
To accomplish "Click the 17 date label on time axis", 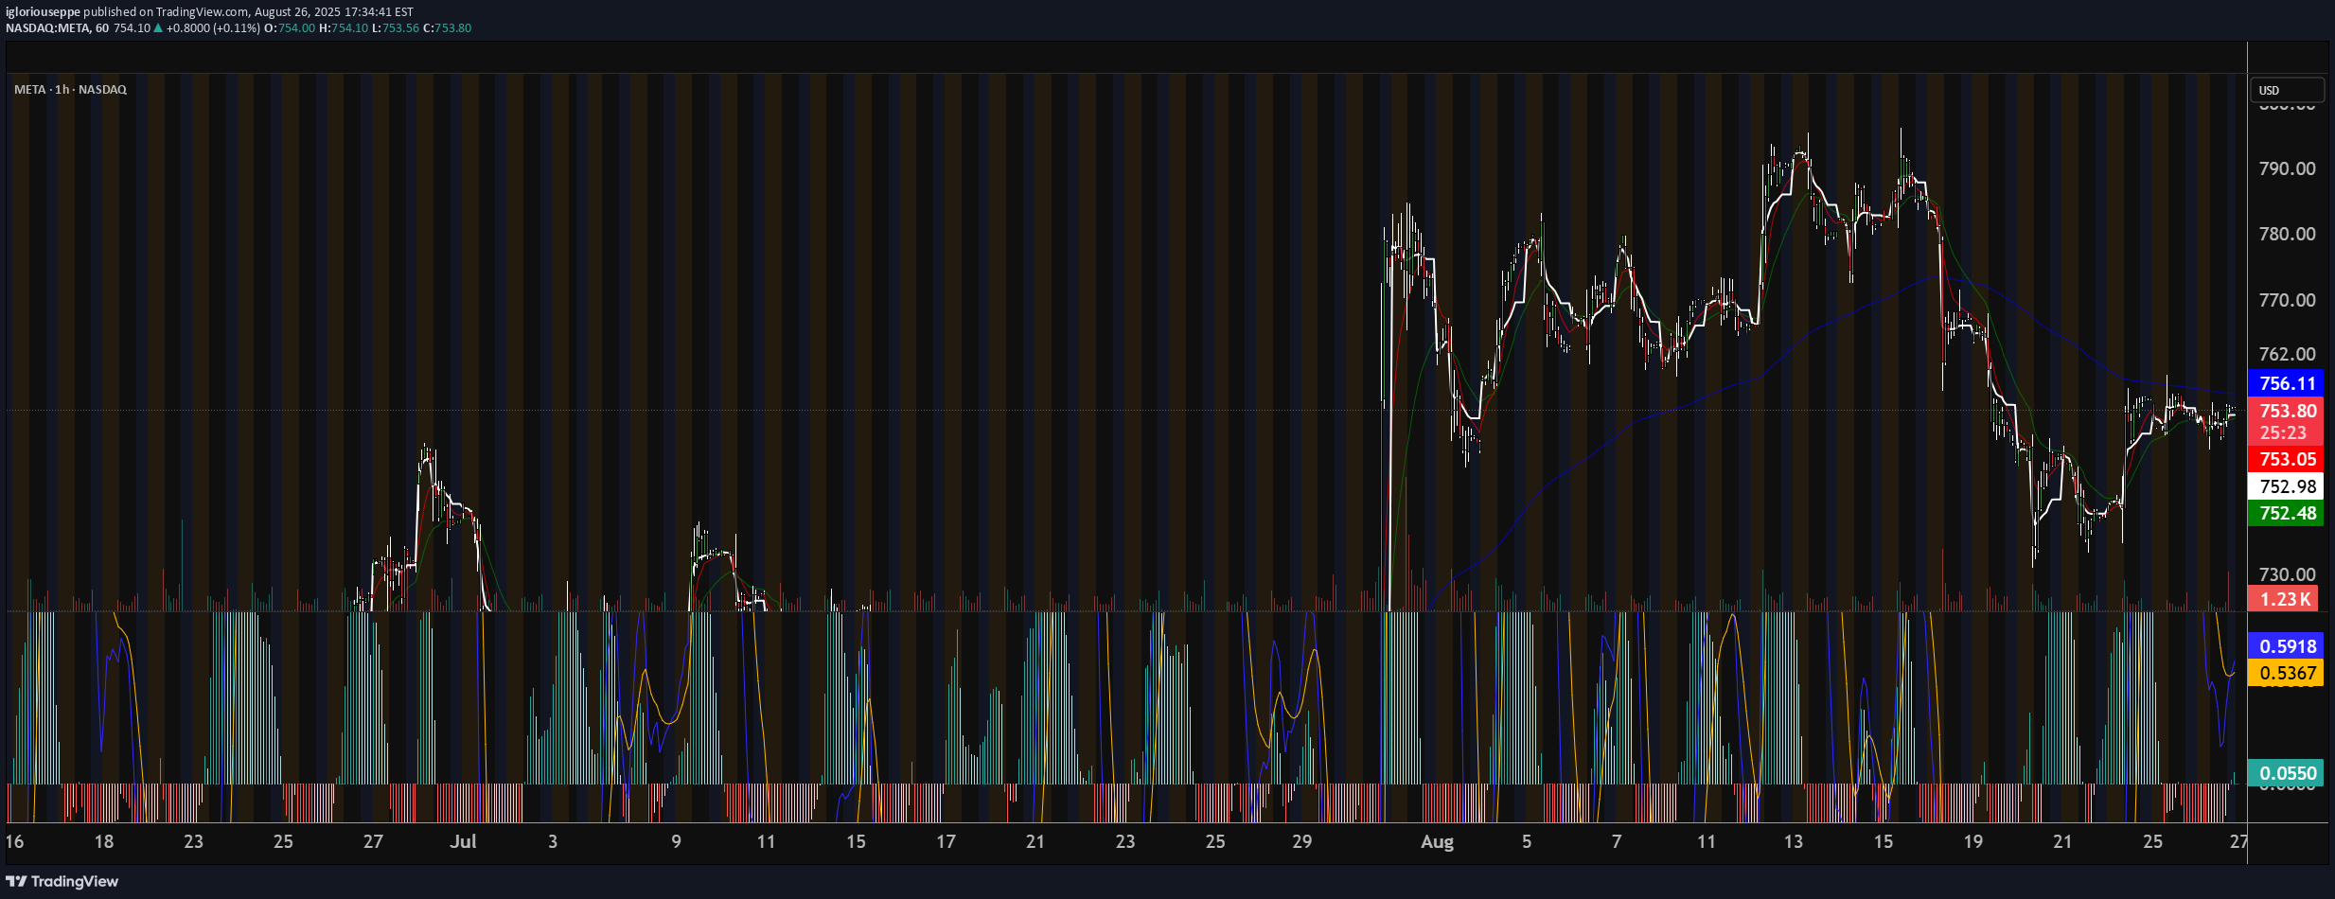I will click(x=946, y=841).
